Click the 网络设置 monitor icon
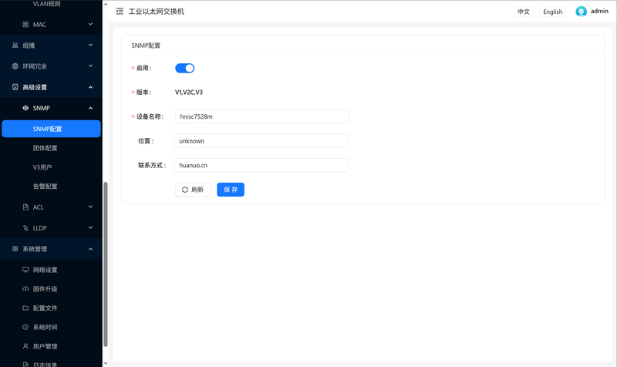Image resolution: width=617 pixels, height=367 pixels. point(25,269)
